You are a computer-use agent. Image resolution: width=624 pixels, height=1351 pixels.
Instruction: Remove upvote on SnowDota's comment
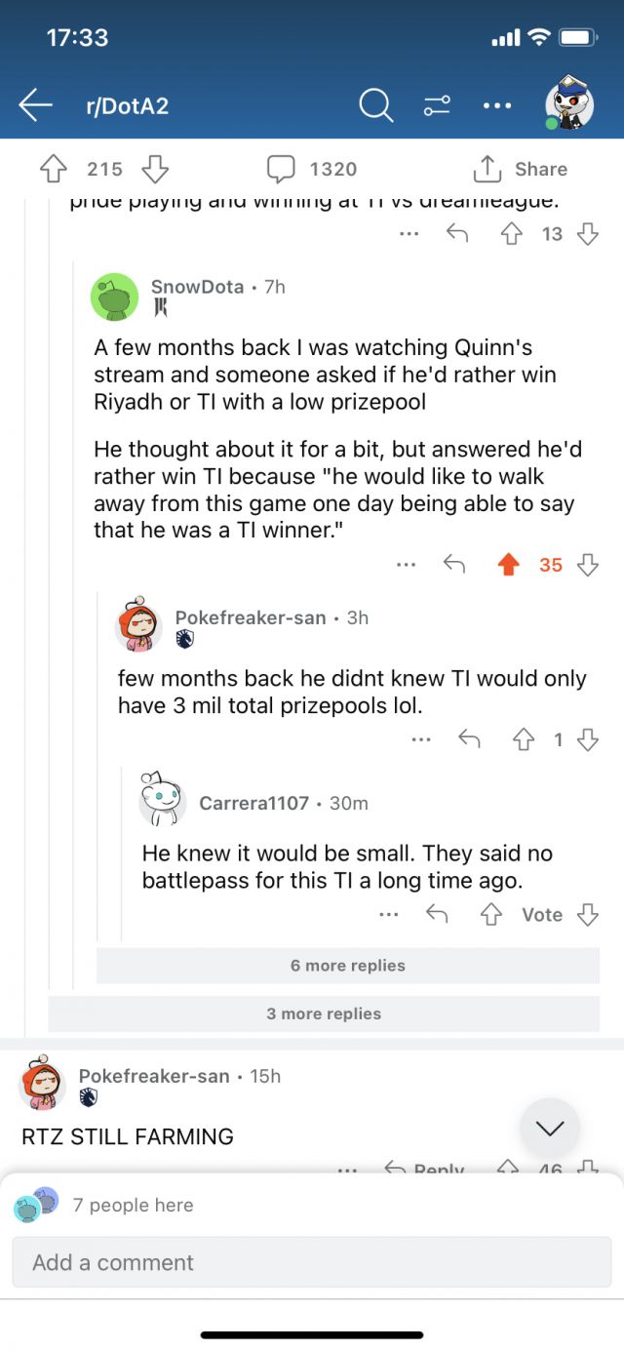coord(508,565)
